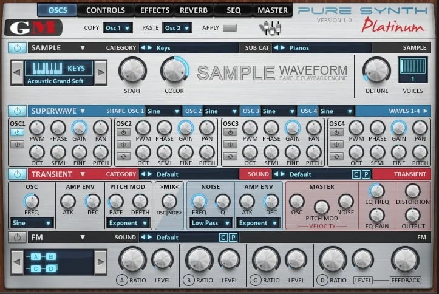Open COPY Osc 1 dropdown
The image size is (439, 294).
[x=118, y=28]
